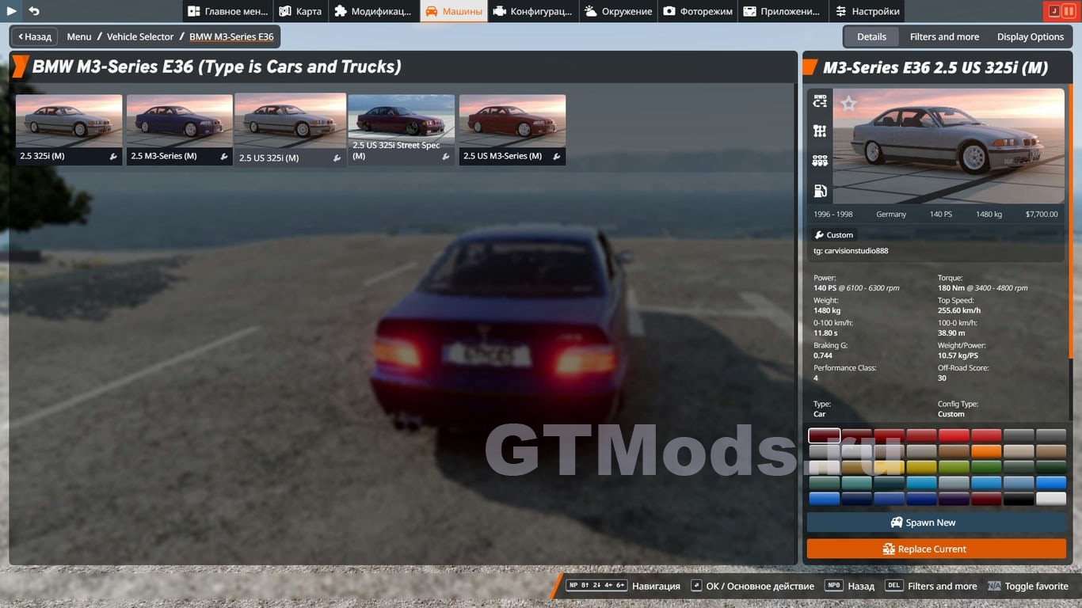Mark vehicle as favorite with star icon

(848, 104)
